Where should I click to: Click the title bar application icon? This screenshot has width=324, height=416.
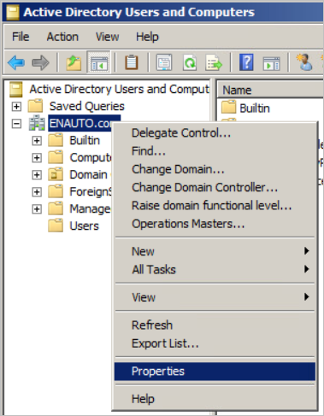pos(13,12)
